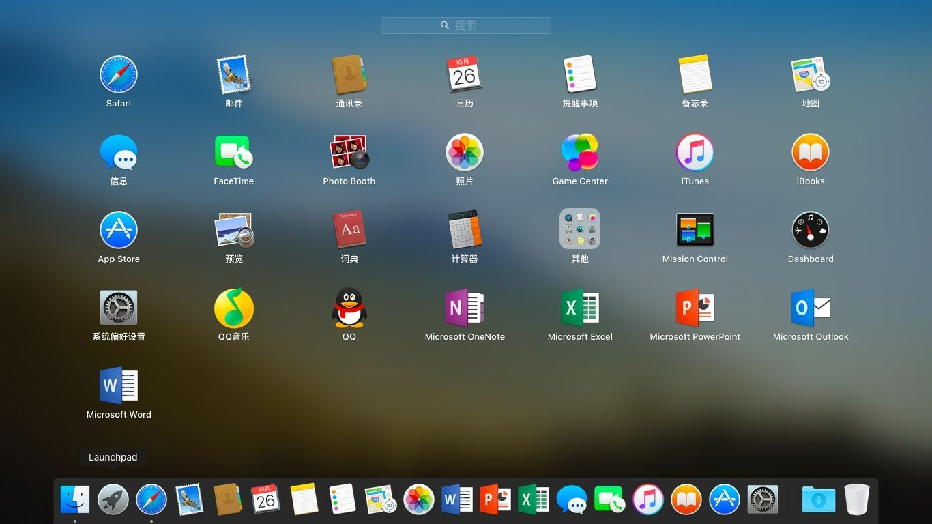932x524 pixels.
Task: Open Photo Booth in Launchpad
Action: pyautogui.click(x=349, y=152)
